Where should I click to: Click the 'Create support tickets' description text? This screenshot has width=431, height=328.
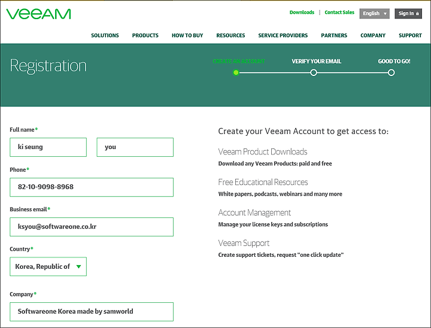pyautogui.click(x=281, y=255)
